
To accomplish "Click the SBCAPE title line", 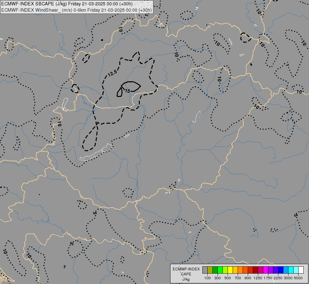I will [67, 4].
